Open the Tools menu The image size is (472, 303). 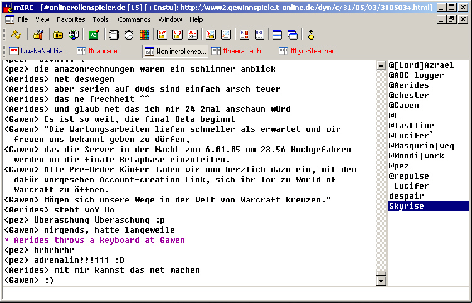101,20
